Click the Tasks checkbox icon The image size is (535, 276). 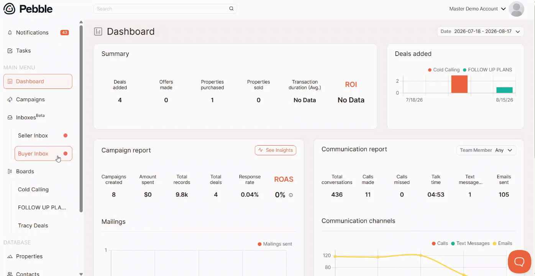pyautogui.click(x=10, y=51)
